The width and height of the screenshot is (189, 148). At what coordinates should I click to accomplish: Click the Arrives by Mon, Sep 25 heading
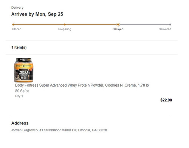coord(37,14)
